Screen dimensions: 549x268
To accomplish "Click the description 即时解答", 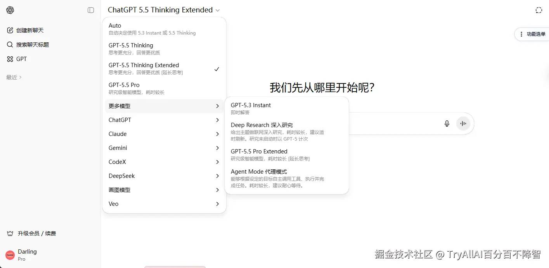I will point(240,113).
